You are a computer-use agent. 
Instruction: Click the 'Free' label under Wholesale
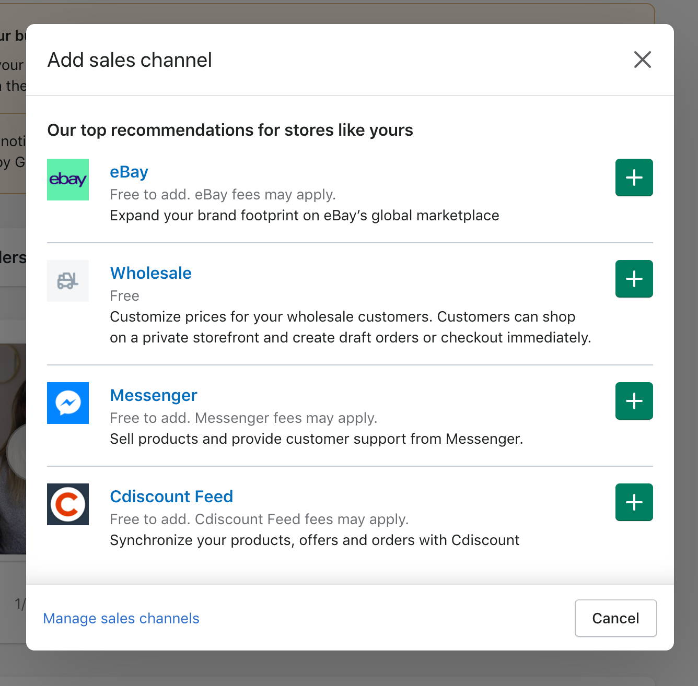click(124, 296)
